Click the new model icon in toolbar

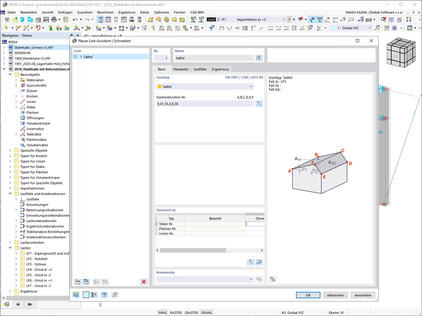tap(7, 19)
